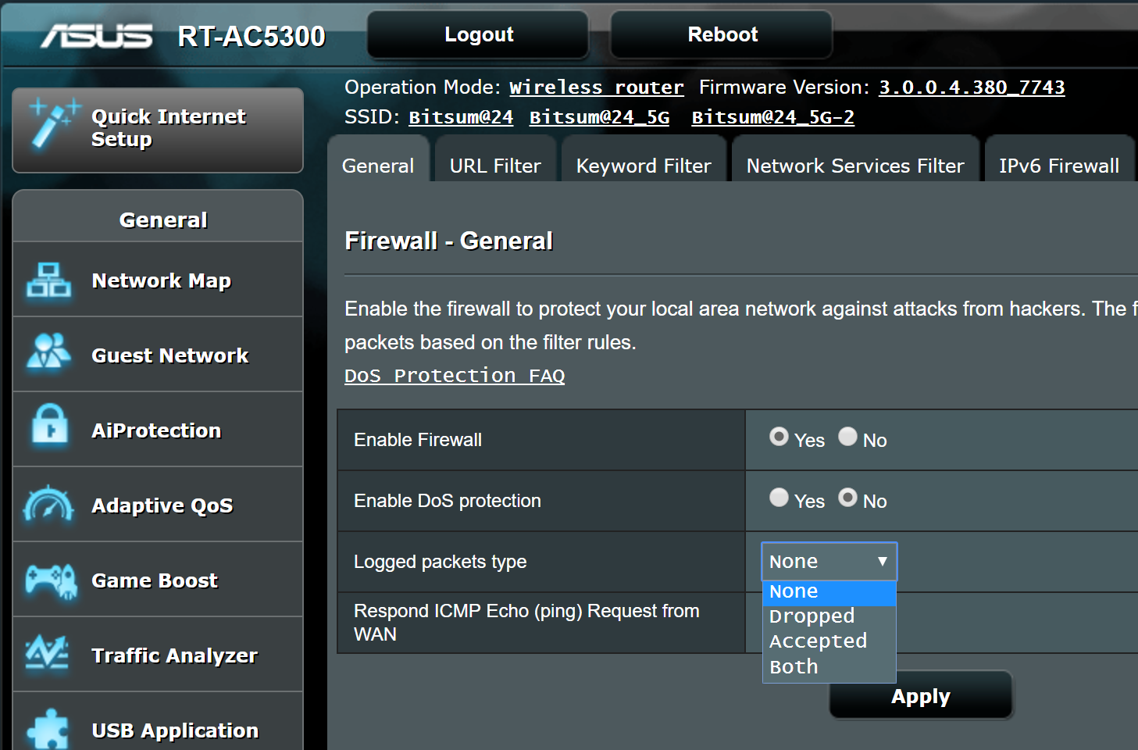
Task: Start Quick Internet Setup
Action: coord(158,130)
